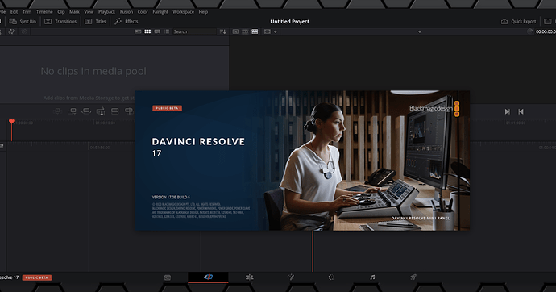The image size is (556, 292).
Task: Click the Close Up edit icon
Action: click(101, 111)
